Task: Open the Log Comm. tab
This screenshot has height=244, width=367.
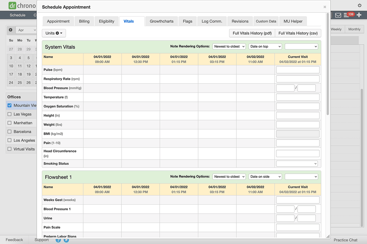Action: point(212,21)
